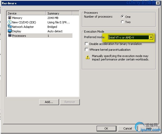Click the Manually specifying execution mode warning text

120,58
